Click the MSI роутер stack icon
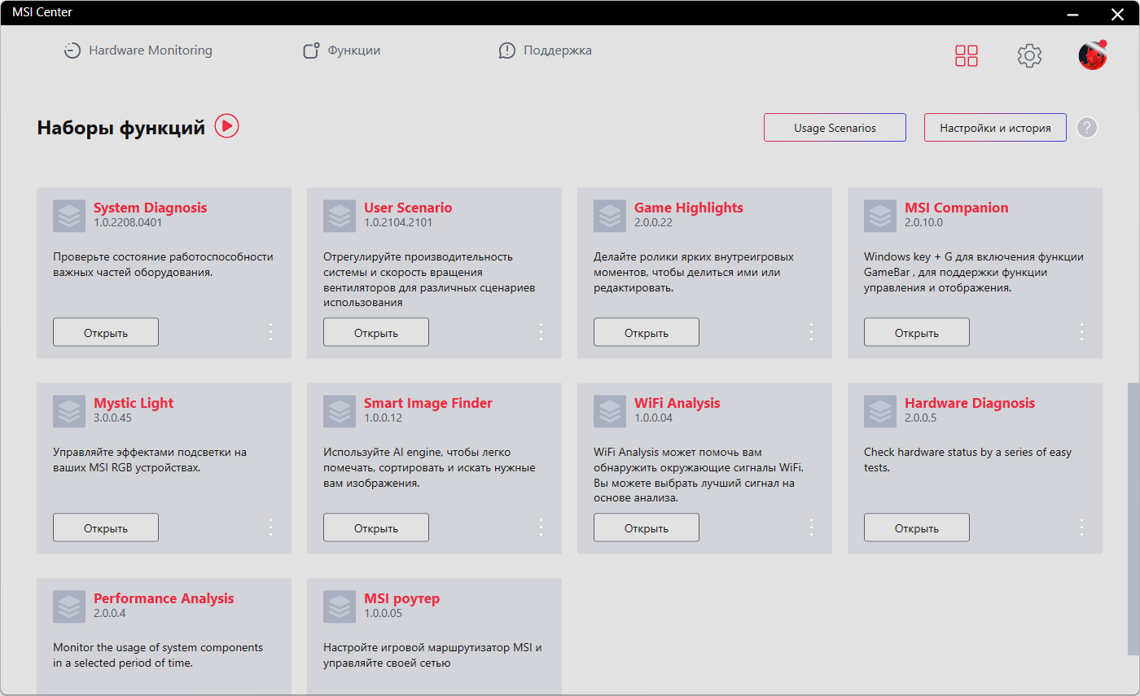 point(340,606)
